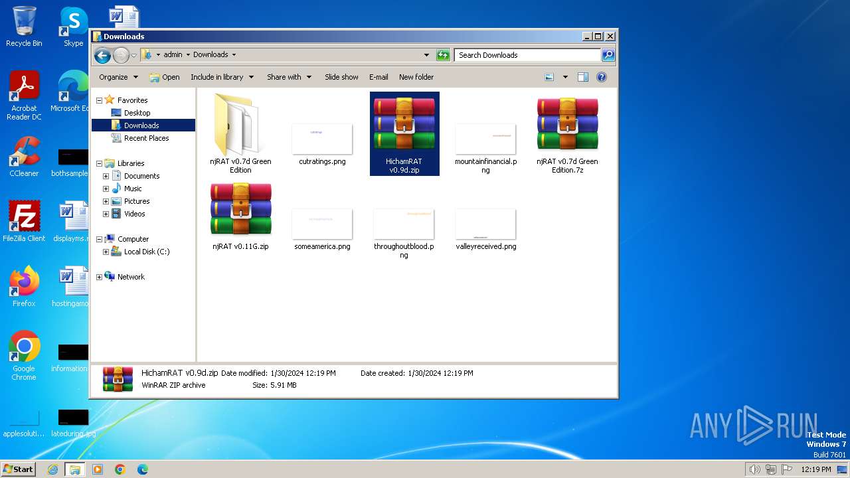The width and height of the screenshot is (850, 478).
Task: Expand the Network node
Action: pos(100,277)
